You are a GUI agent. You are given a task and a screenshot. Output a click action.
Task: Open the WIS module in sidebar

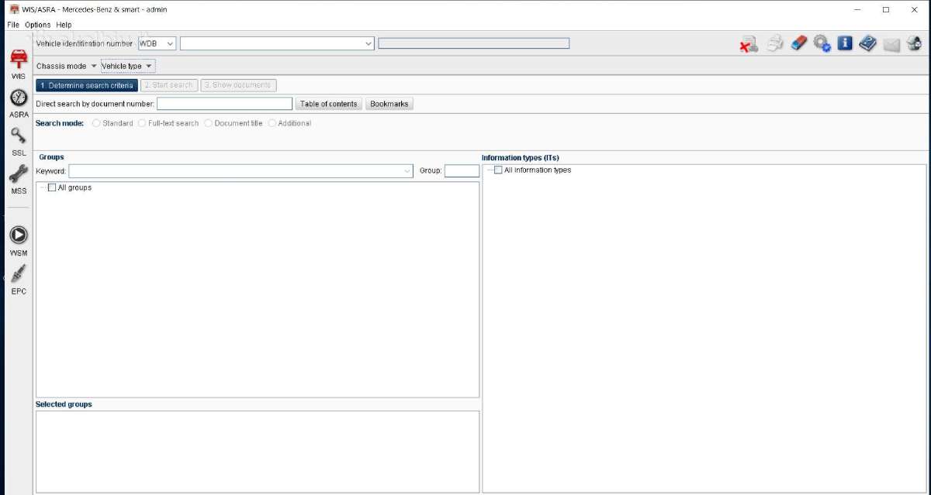click(19, 64)
